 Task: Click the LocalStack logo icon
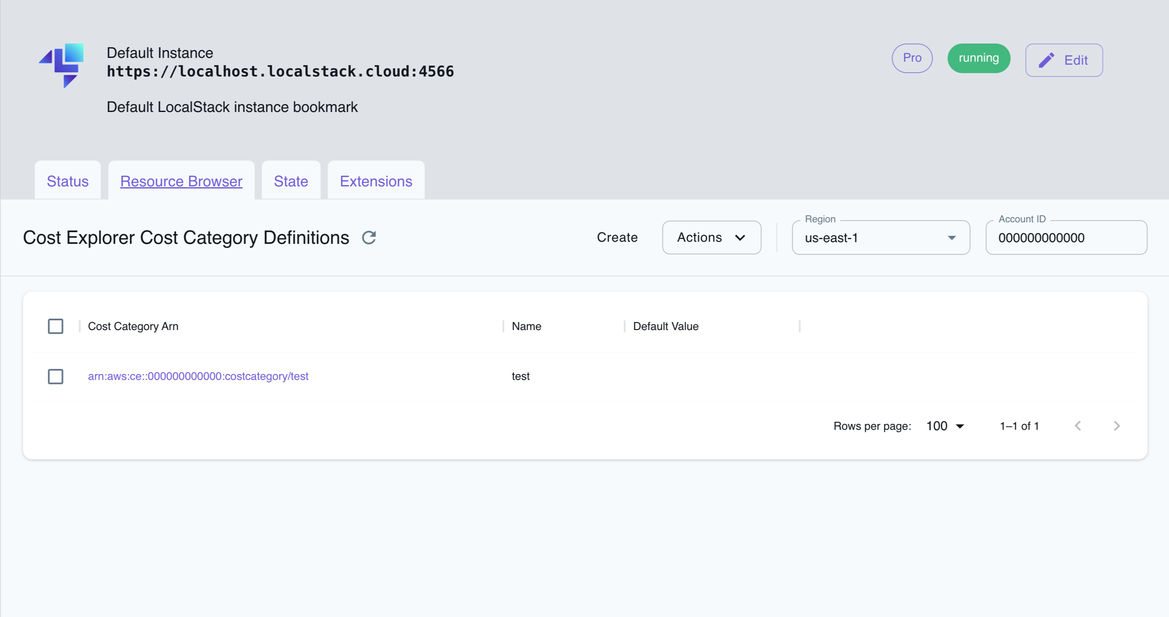[62, 66]
